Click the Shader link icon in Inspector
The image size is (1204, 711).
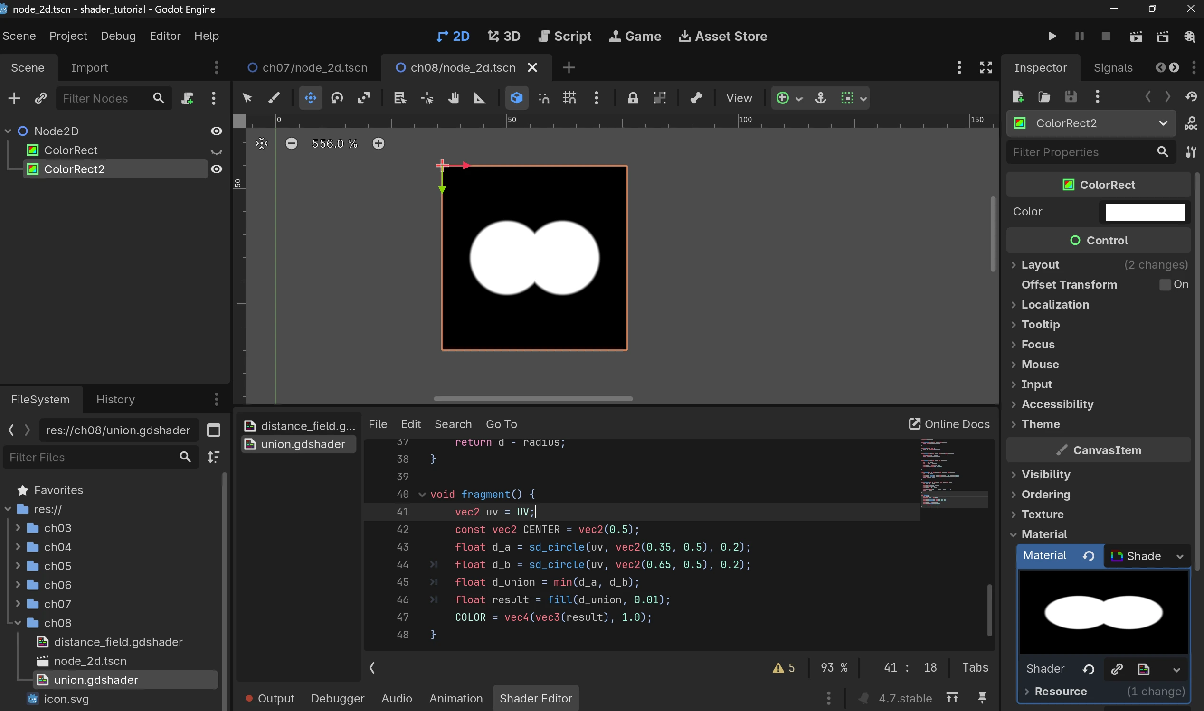1117,669
